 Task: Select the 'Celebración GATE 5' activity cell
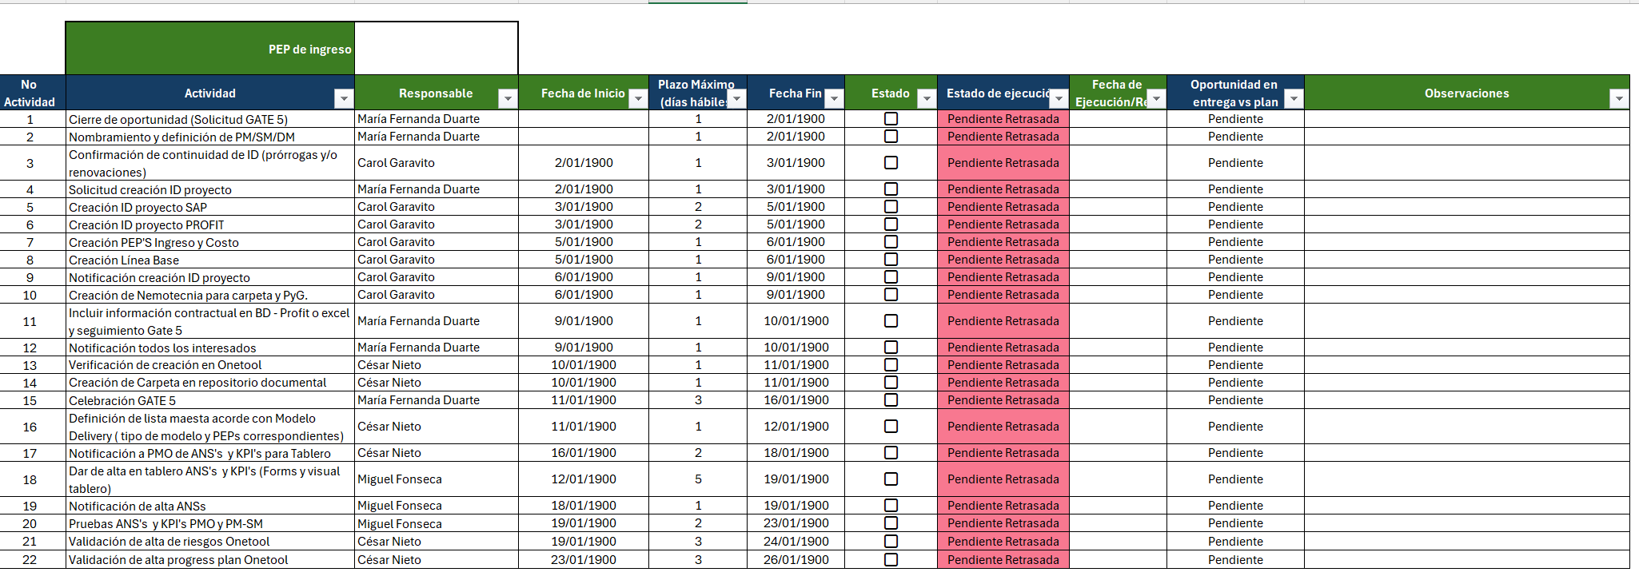pos(210,400)
